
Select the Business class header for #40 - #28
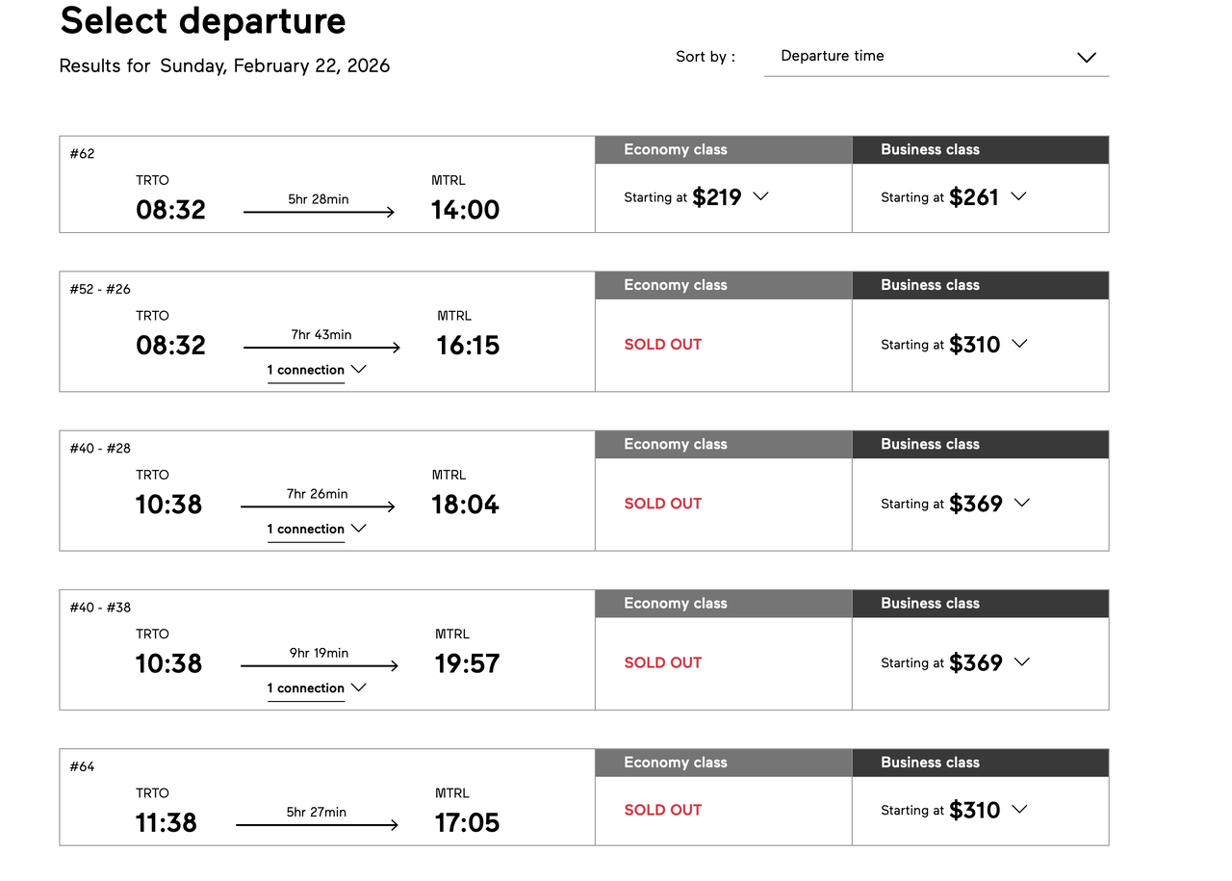coord(980,444)
